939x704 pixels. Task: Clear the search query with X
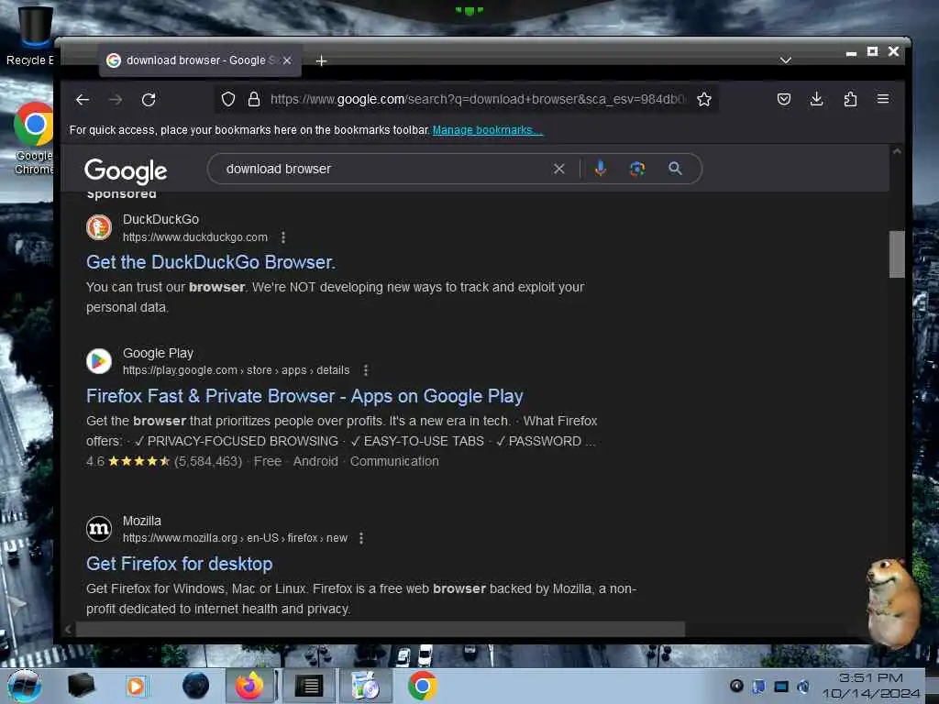558,169
